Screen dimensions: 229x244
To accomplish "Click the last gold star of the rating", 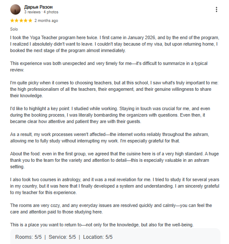I will click(x=31, y=21).
